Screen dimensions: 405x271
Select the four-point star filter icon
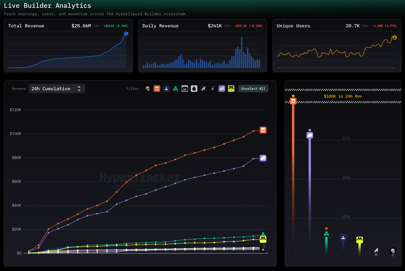[213, 89]
